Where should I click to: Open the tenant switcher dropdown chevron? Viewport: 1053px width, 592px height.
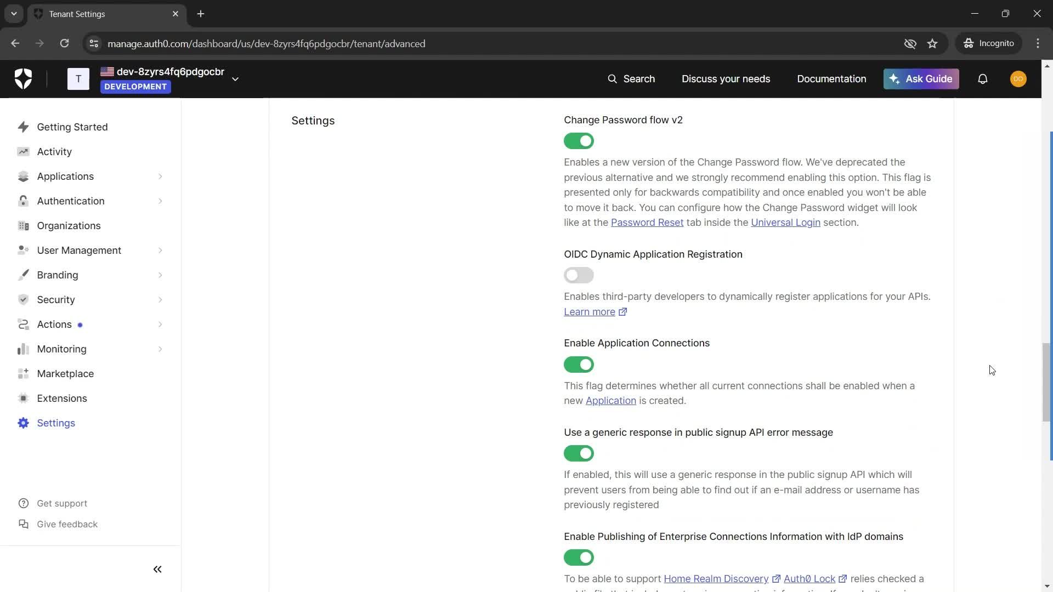pos(235,79)
